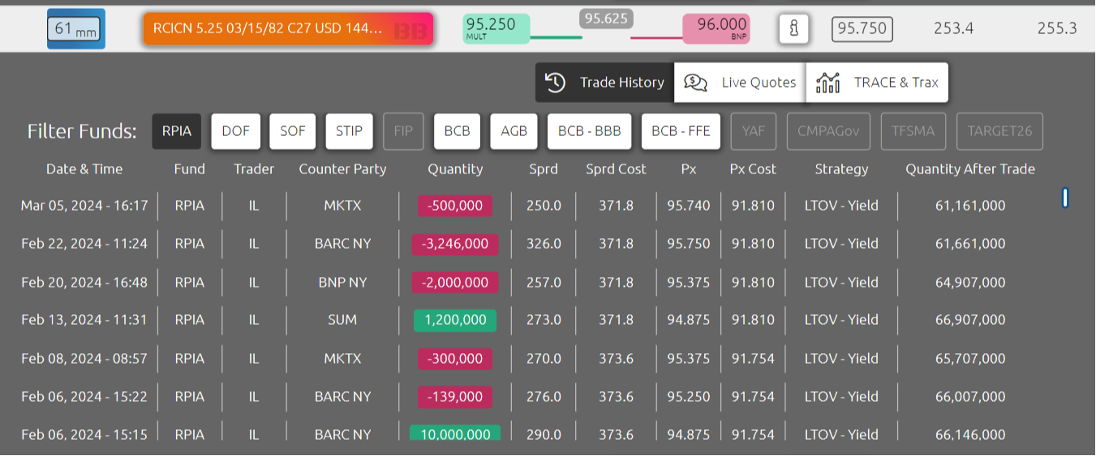Select the -3,246,000 quantity on Feb 22
The width and height of the screenshot is (1096, 456).
click(455, 244)
